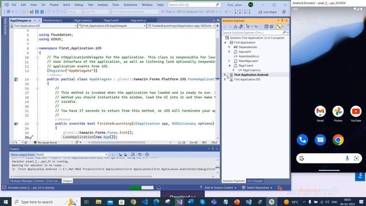The image size is (366, 206).
Task: Click Add to Source Control
Action: [x=218, y=188]
